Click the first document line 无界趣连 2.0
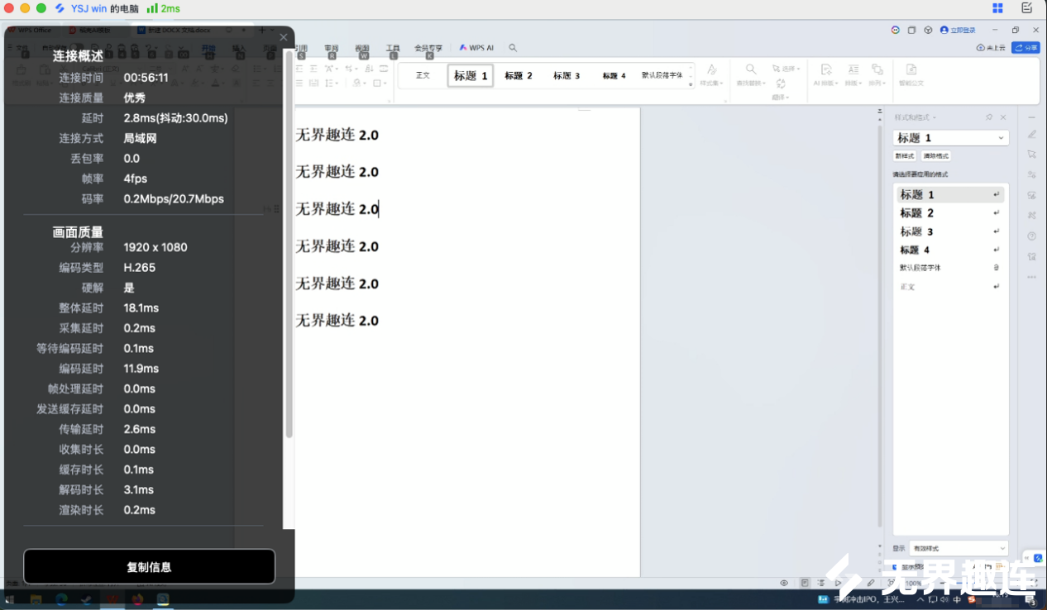 337,135
